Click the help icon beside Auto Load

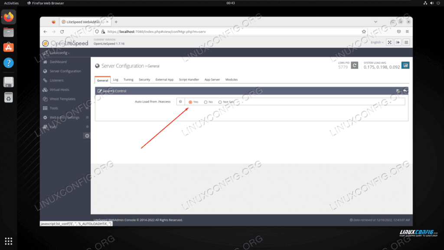pyautogui.click(x=180, y=102)
